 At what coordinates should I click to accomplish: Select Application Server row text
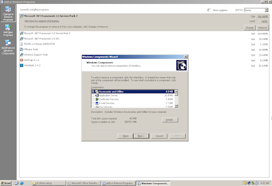pos(108,95)
